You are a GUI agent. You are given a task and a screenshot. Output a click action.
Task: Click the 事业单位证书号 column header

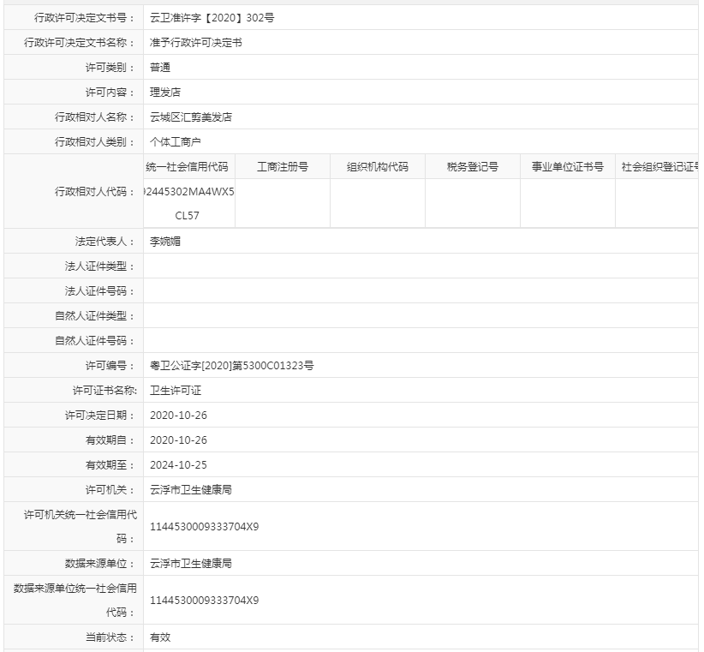pos(568,167)
